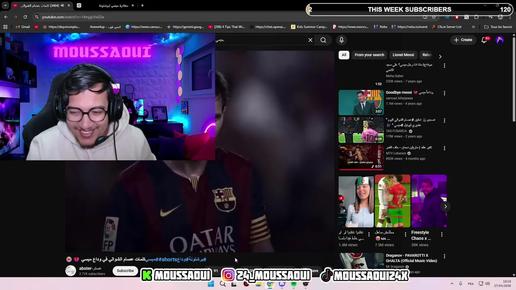Click the Draganov PAVAROTTI X GHALTA title
This screenshot has width=516, height=290.
pos(411,258)
